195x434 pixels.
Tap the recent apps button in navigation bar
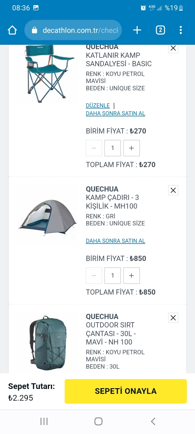(x=44, y=421)
